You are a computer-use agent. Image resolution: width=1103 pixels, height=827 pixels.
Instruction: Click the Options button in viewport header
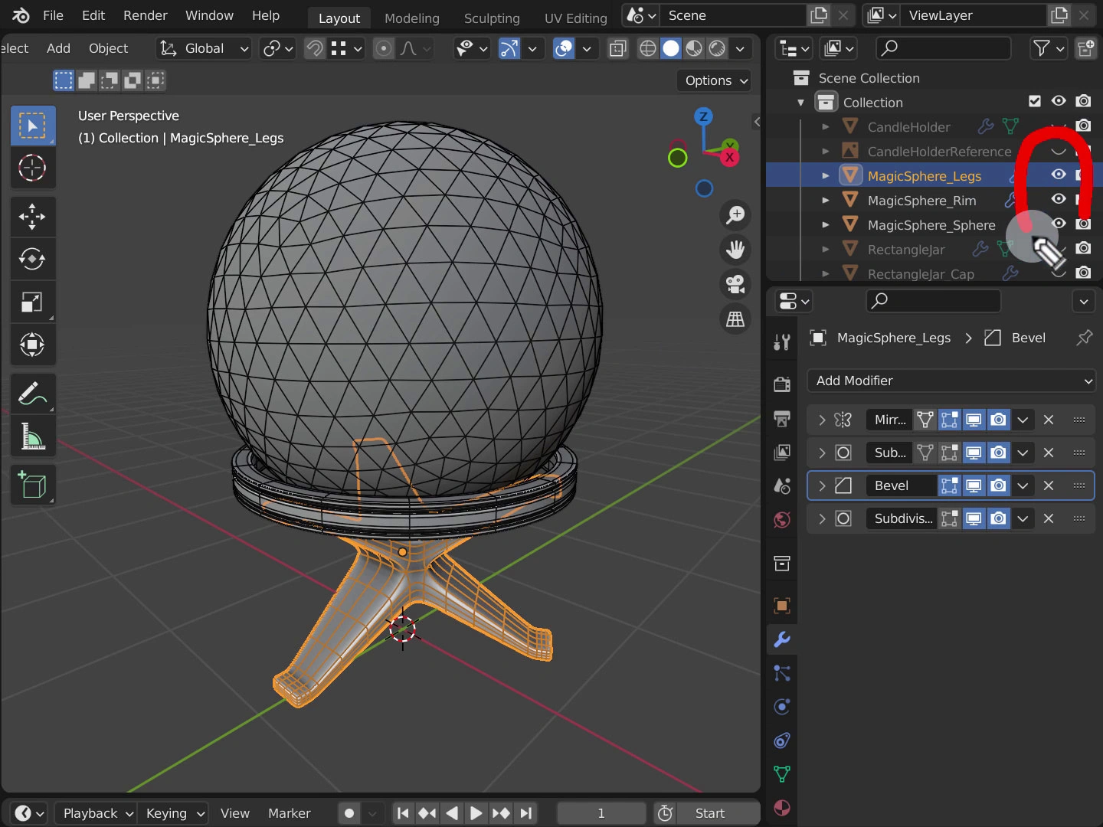[715, 80]
